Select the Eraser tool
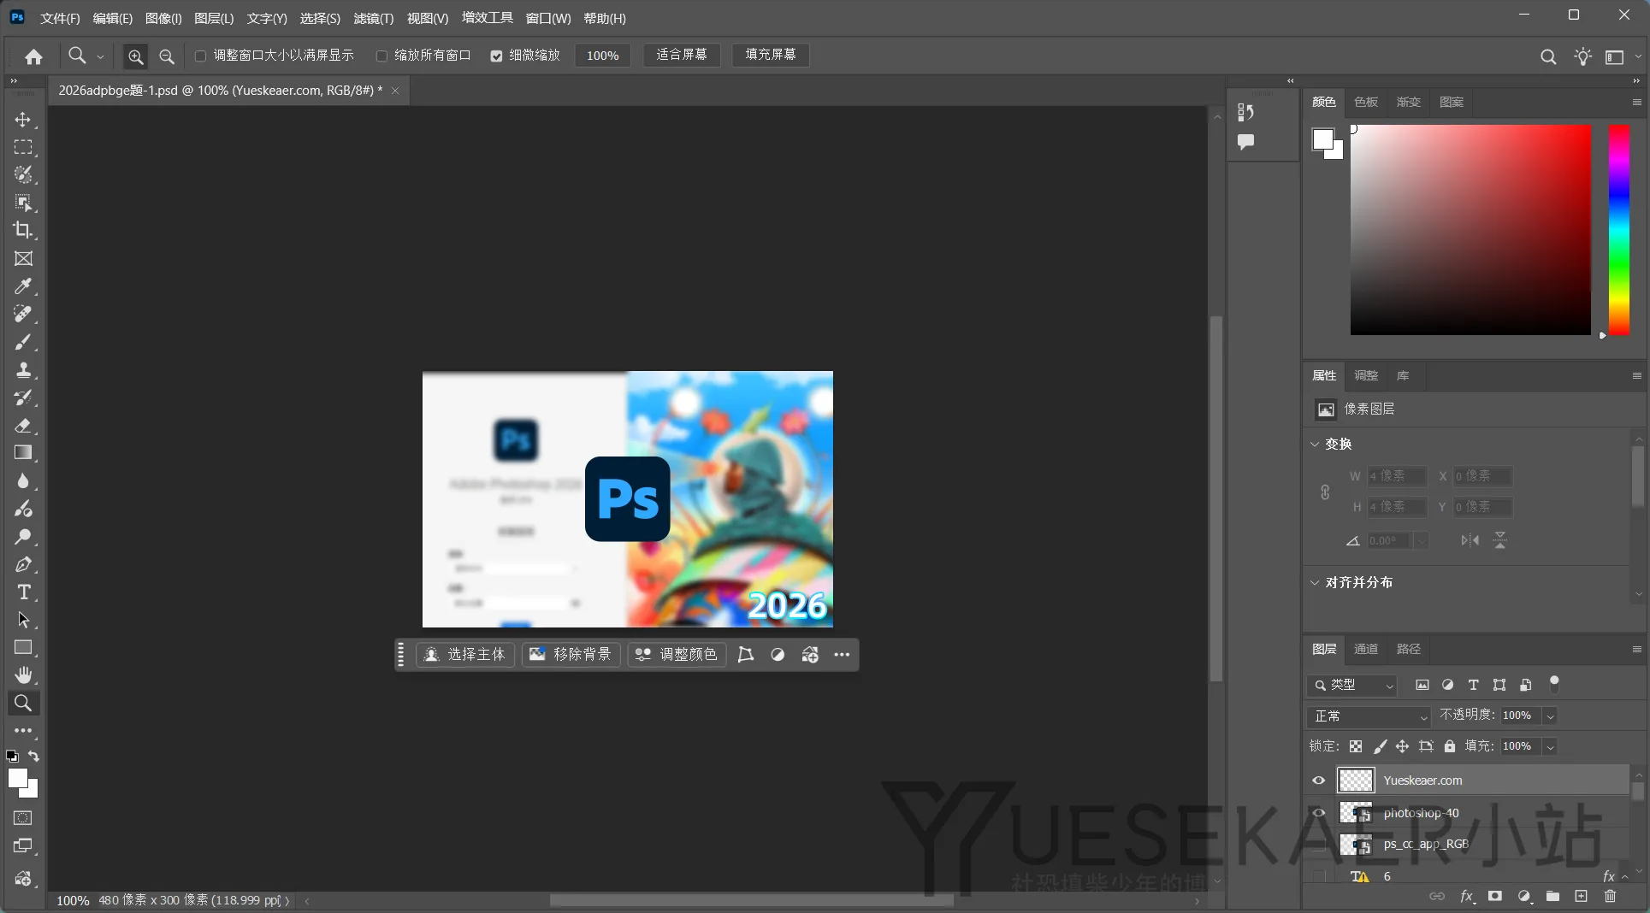 point(23,425)
